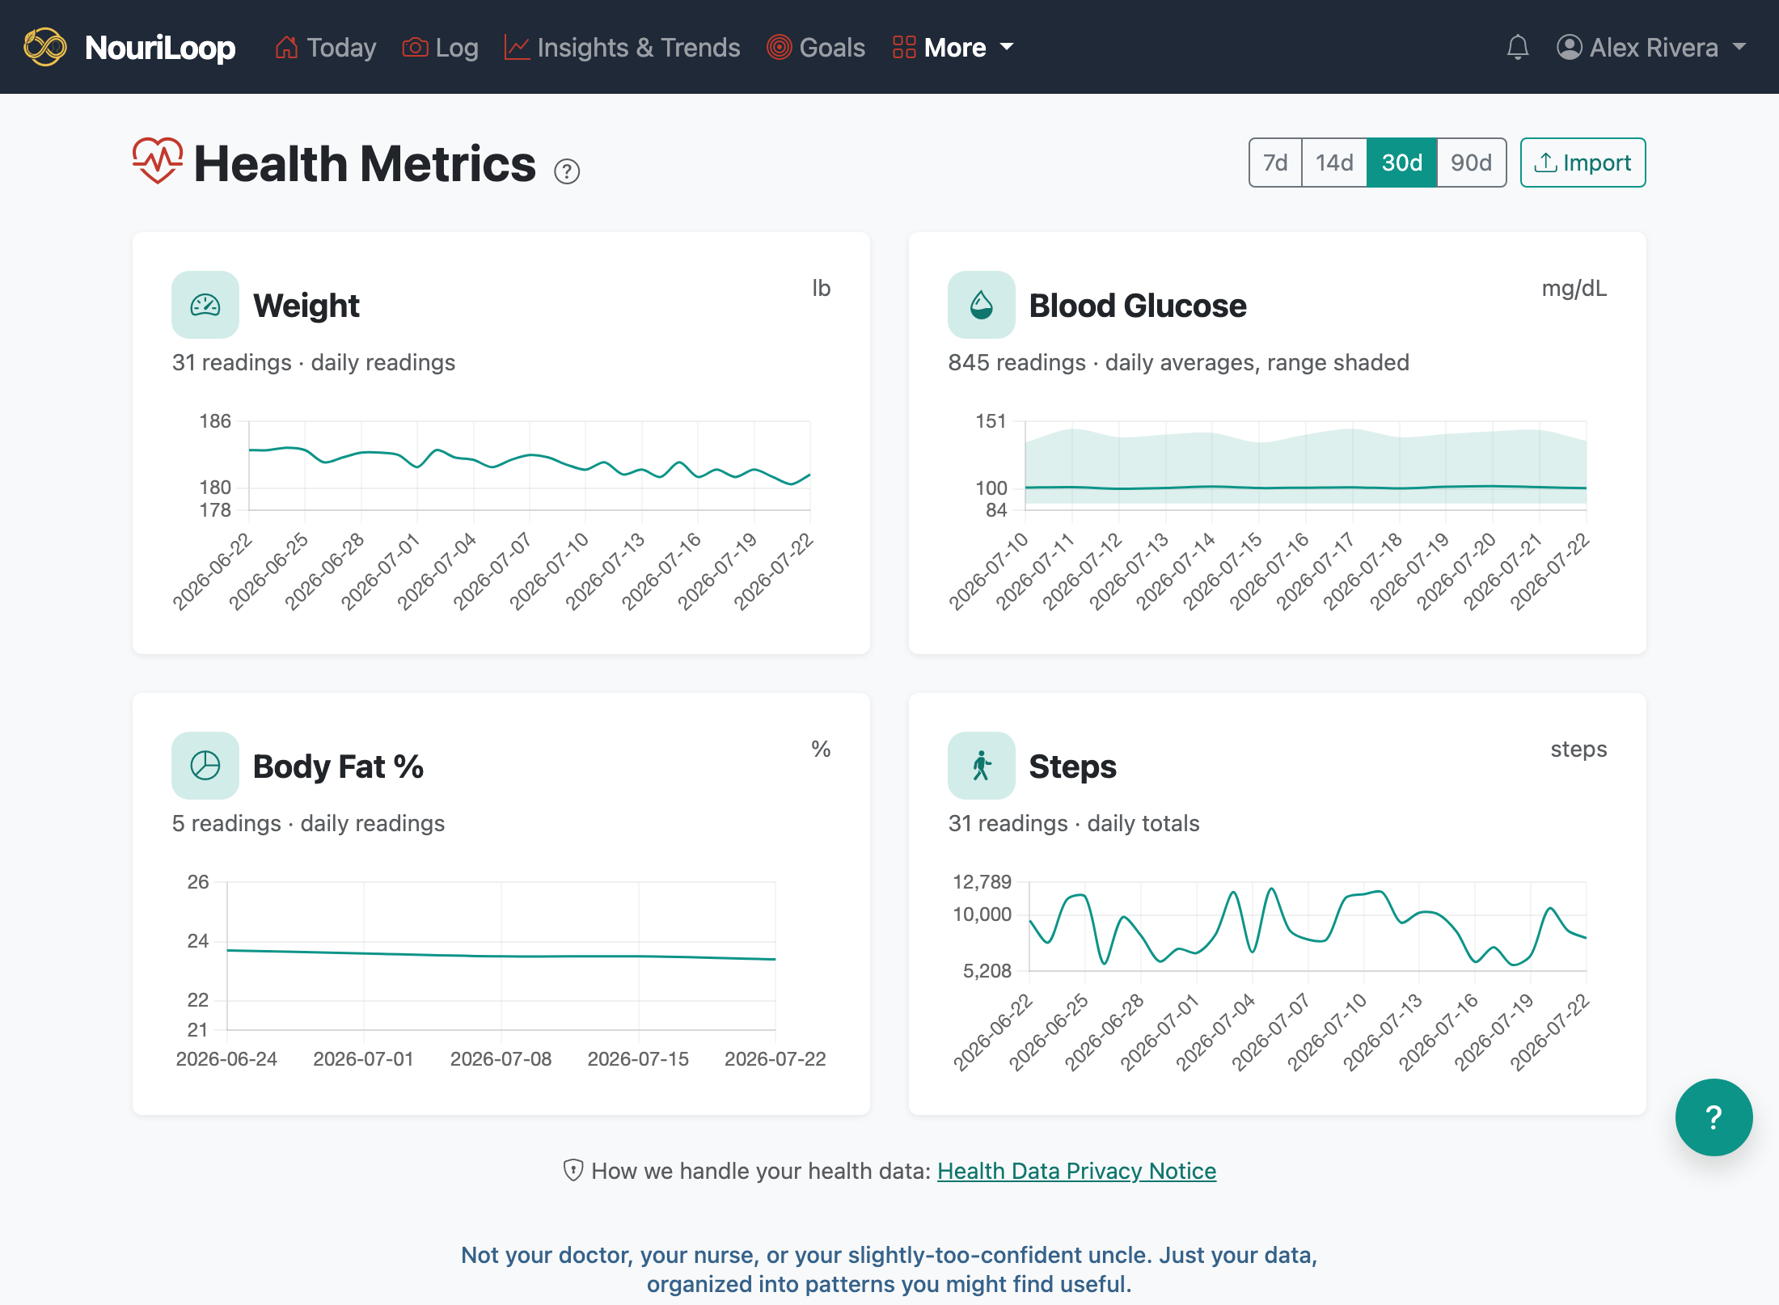Click the Body Fat pie chart icon

pyautogui.click(x=205, y=766)
